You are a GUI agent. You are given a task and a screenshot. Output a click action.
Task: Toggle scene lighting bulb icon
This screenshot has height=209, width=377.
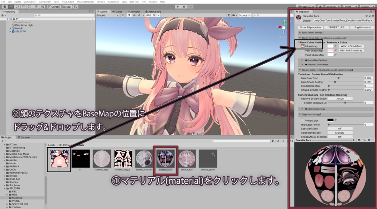[129, 15]
